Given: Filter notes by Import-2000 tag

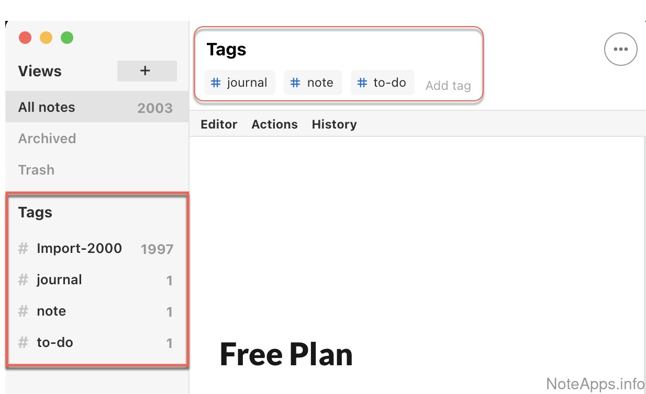Looking at the screenshot, I should (80, 248).
